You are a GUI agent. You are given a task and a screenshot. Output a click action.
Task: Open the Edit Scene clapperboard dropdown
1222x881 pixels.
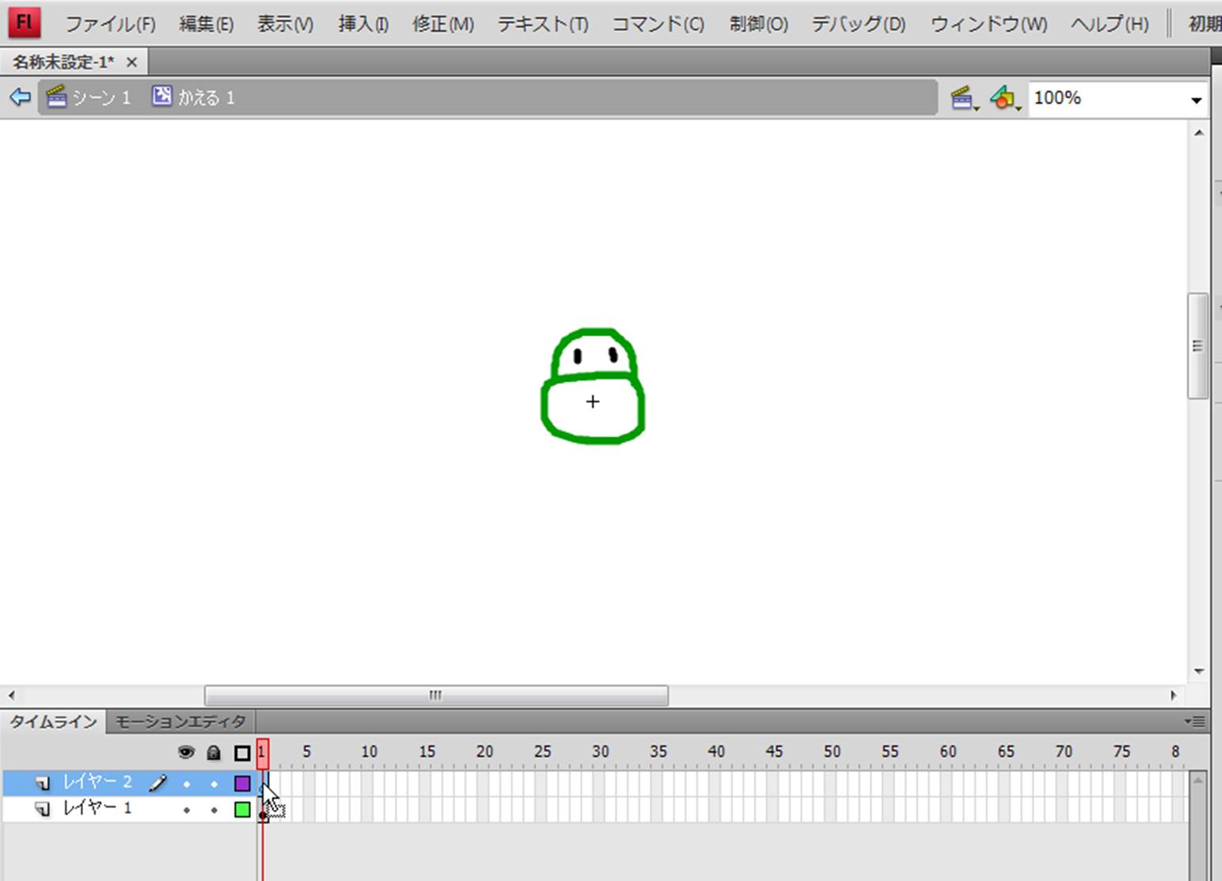[964, 99]
